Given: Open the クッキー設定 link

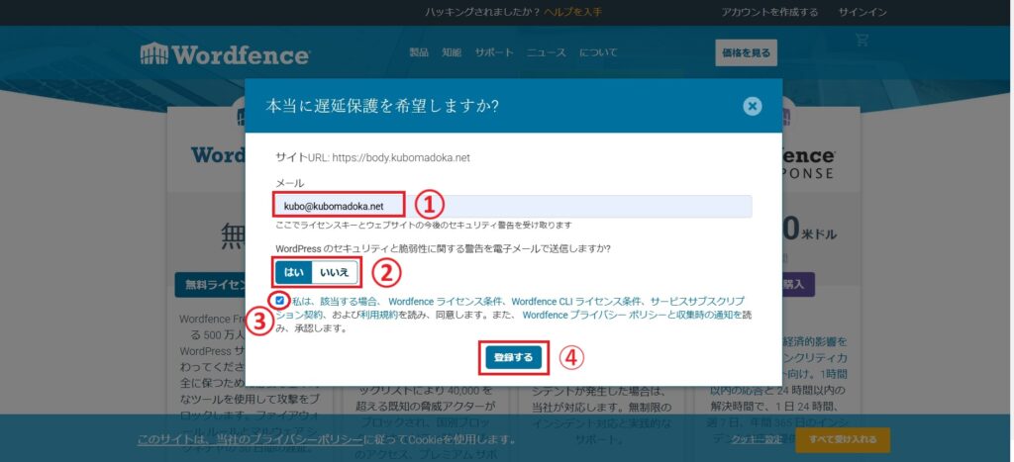Looking at the screenshot, I should point(756,439).
